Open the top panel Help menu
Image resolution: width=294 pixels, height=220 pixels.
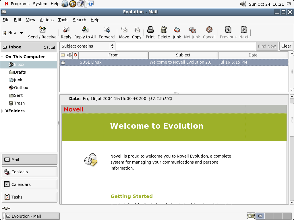(55, 4)
